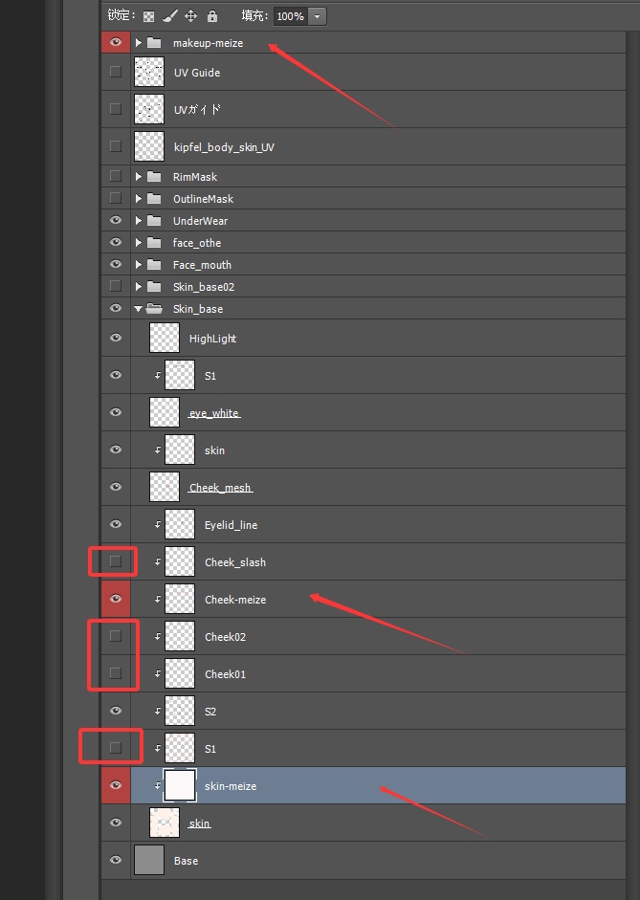This screenshot has width=640, height=900.
Task: Show the Cheek01 layer
Action: (x=116, y=673)
